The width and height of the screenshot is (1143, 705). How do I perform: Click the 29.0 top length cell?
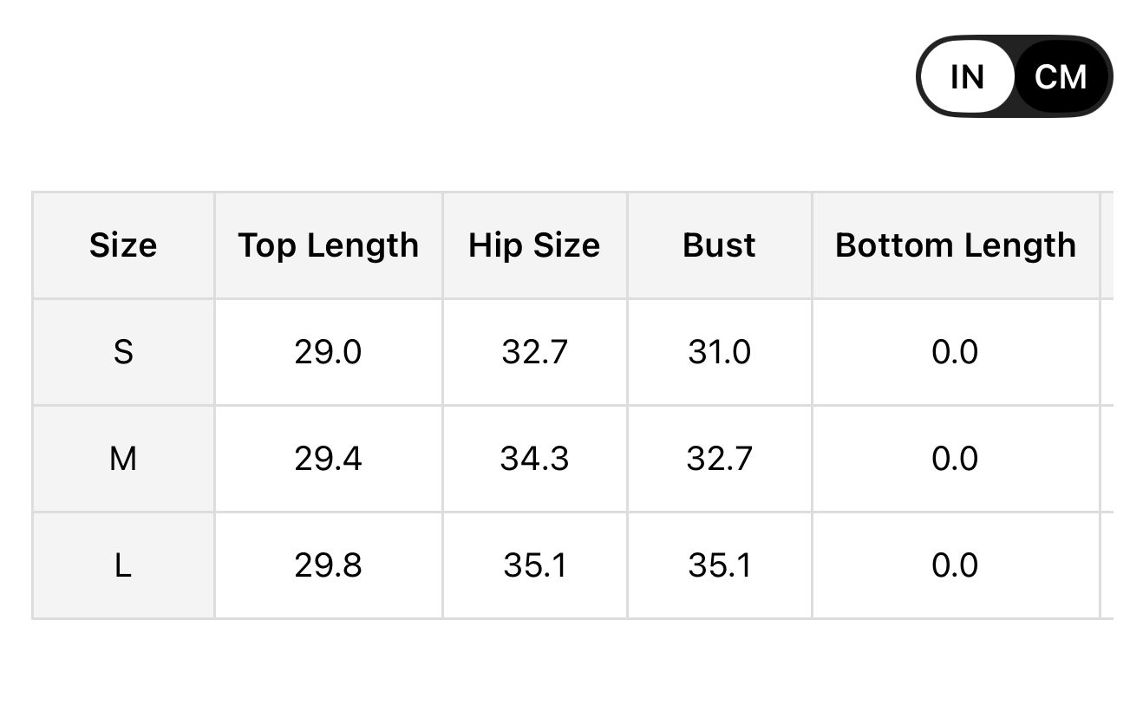click(329, 352)
